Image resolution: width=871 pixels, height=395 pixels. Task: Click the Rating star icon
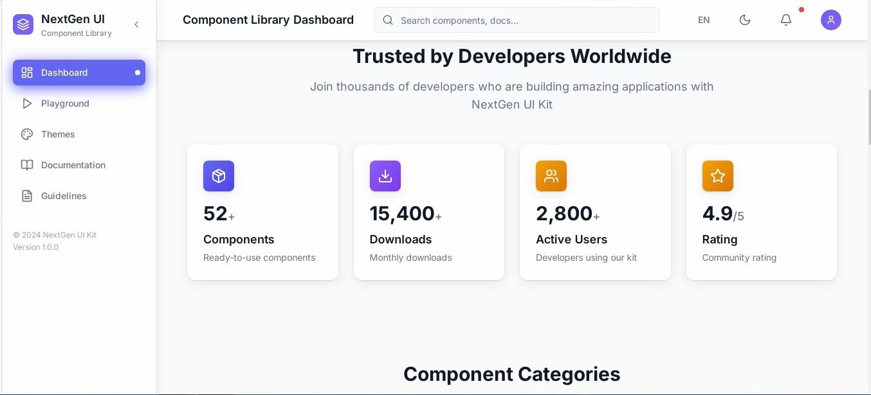[x=718, y=176]
